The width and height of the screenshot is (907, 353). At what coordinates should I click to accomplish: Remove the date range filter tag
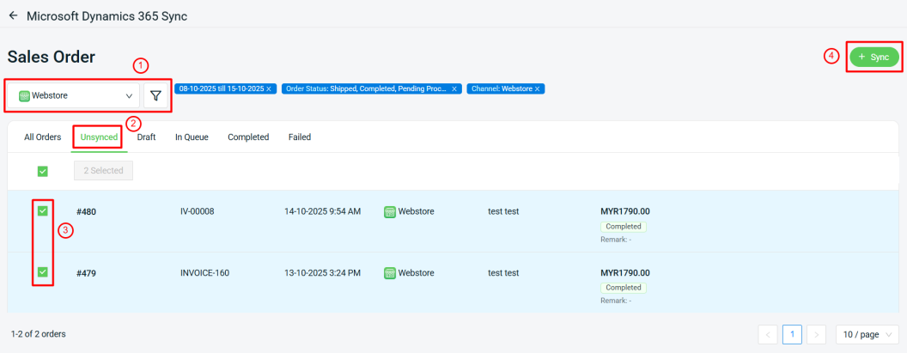pos(269,88)
